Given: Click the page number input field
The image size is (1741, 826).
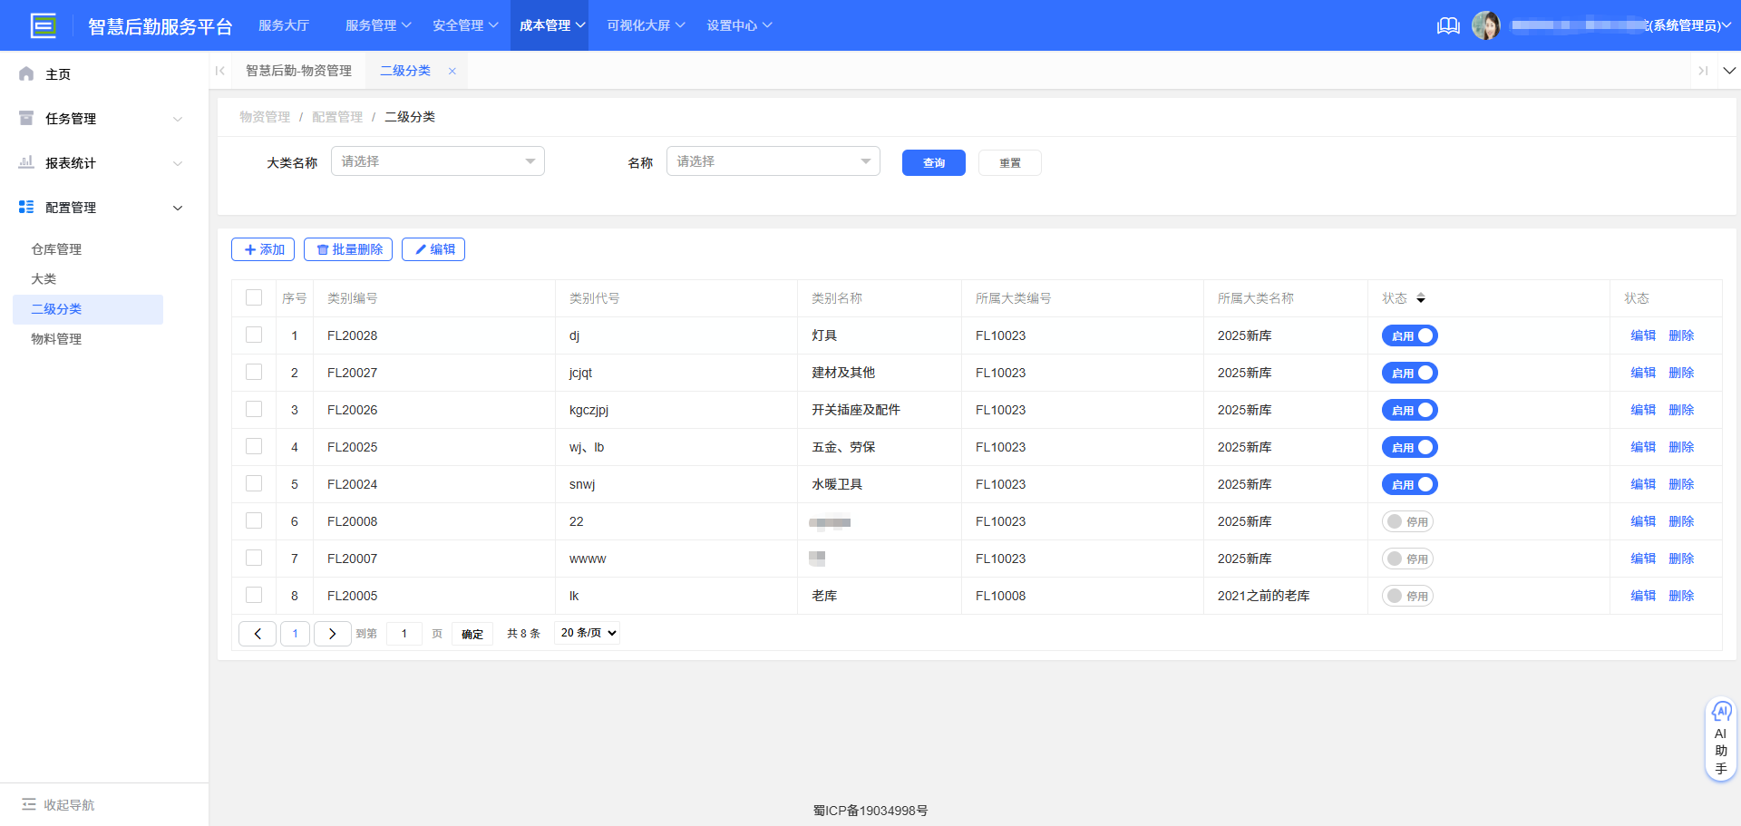Looking at the screenshot, I should [404, 633].
